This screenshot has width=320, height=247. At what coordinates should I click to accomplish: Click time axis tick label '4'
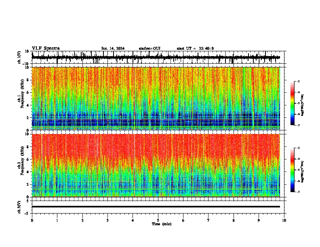[133, 220]
